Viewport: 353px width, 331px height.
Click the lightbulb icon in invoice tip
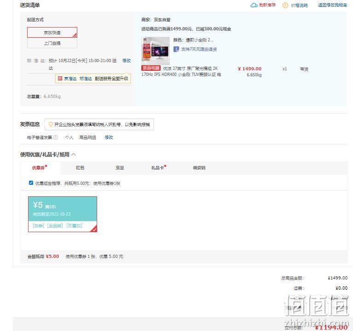[51, 124]
